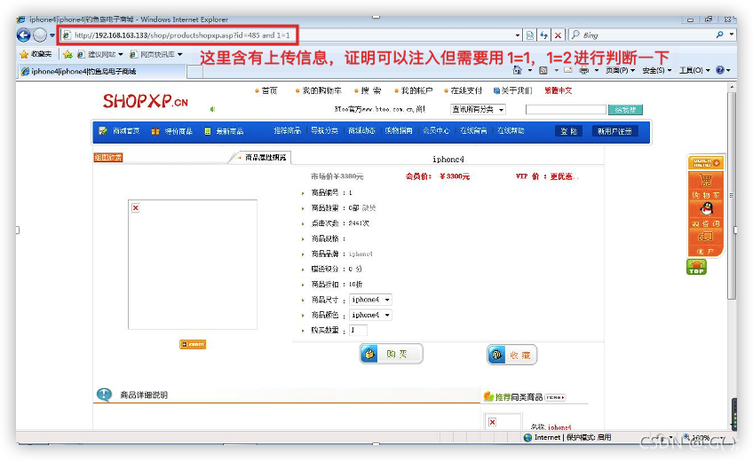Expand the address bar history dropdown arrow
753x461 pixels.
[517, 35]
